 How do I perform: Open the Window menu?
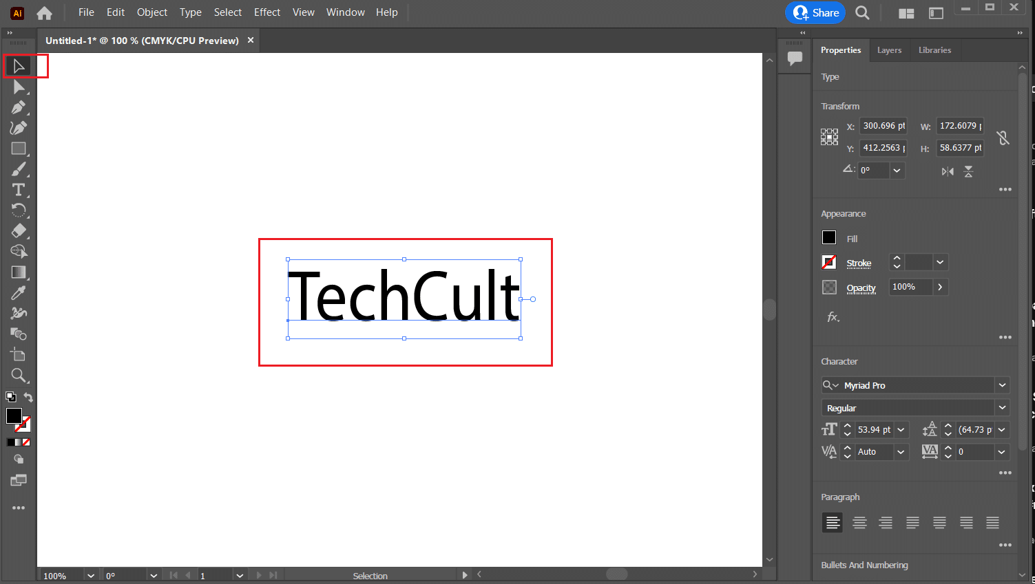pos(346,12)
